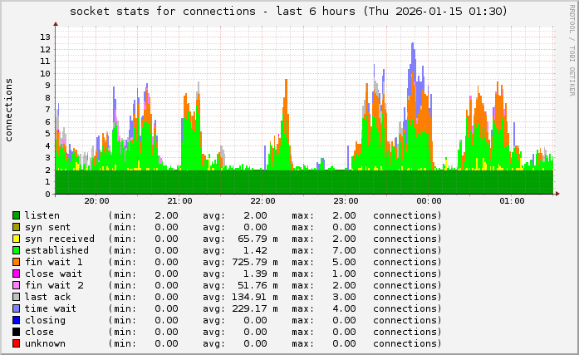Click the magenta close wait swatch
579x355 pixels.
click(x=16, y=274)
